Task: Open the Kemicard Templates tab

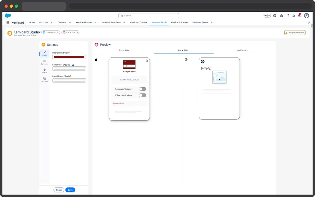Action: click(111, 22)
